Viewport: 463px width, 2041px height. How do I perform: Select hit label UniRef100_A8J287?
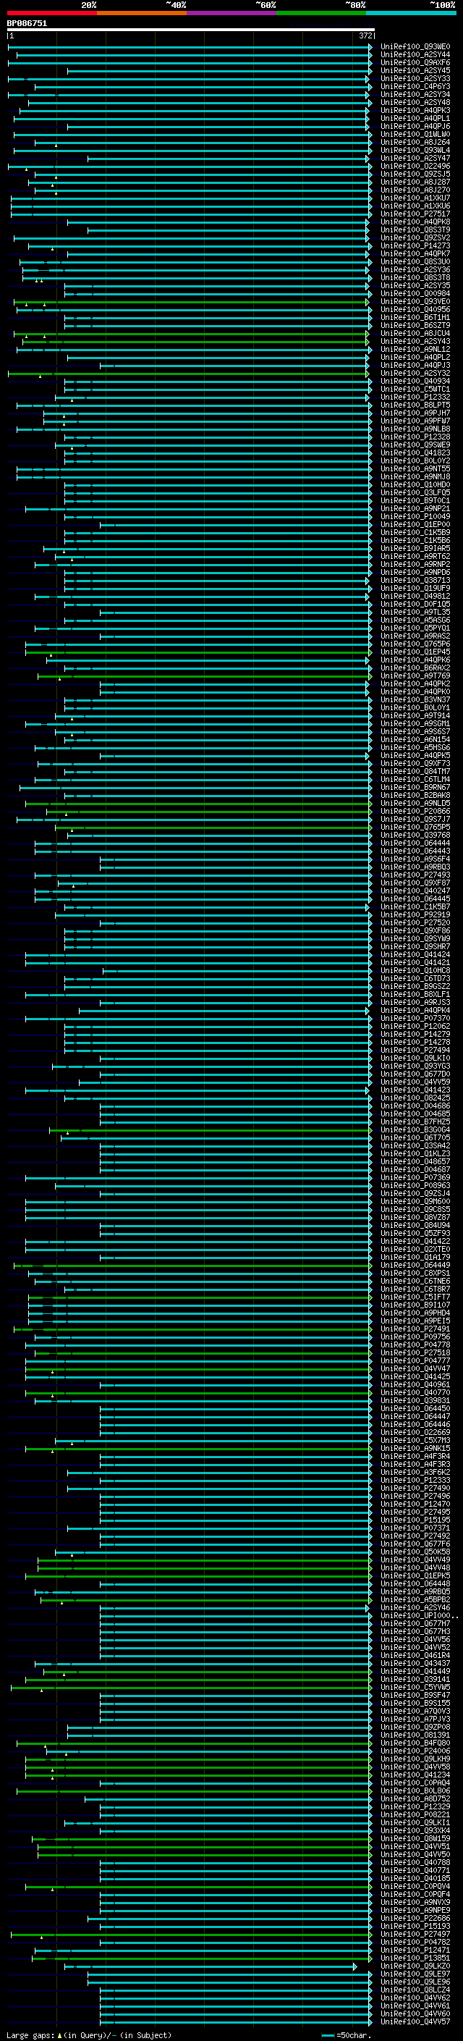click(415, 182)
